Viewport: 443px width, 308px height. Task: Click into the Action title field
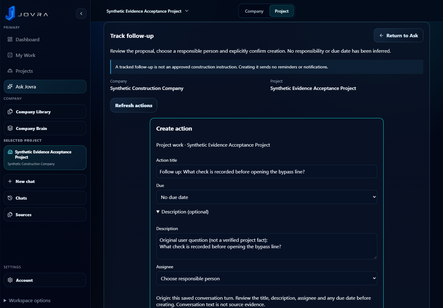[x=266, y=172]
